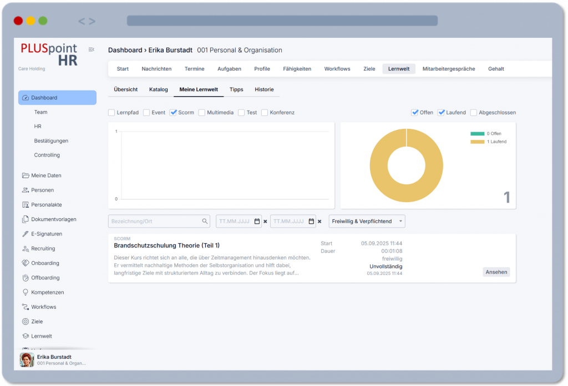
Task: Switch to the Katalog tab
Action: tap(158, 89)
